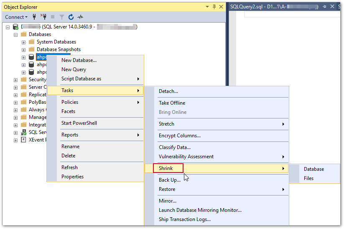This screenshot has width=344, height=229.
Task: Click the XEvent Profiler icon
Action: pos(23,140)
